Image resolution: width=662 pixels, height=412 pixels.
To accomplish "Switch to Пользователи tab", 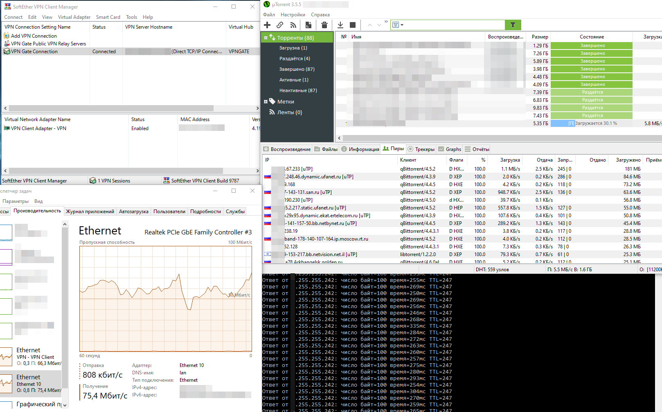I will coord(169,212).
